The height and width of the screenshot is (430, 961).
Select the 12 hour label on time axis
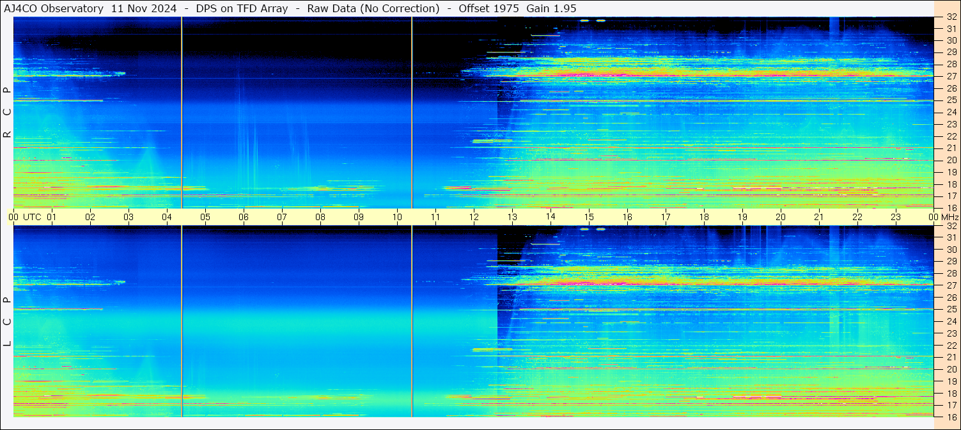click(x=473, y=217)
